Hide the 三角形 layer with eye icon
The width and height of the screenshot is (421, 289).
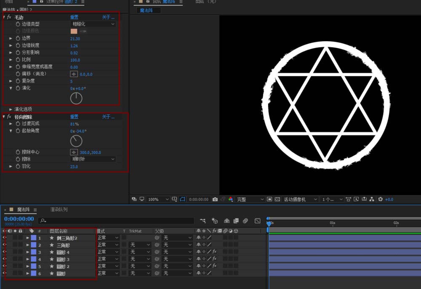pyautogui.click(x=5, y=245)
